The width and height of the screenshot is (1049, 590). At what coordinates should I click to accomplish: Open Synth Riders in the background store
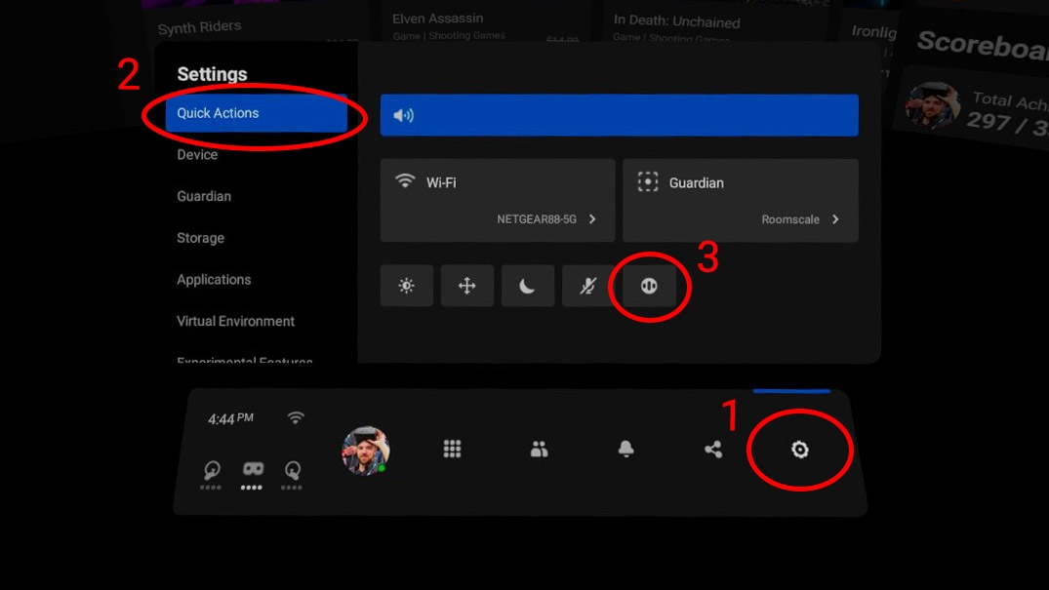click(199, 26)
